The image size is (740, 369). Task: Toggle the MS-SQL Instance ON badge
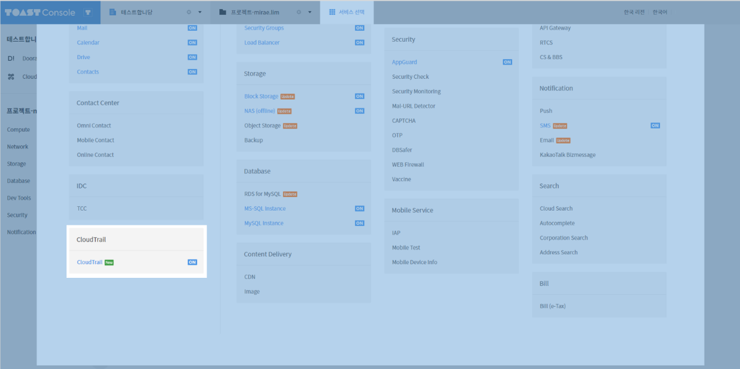(x=359, y=208)
